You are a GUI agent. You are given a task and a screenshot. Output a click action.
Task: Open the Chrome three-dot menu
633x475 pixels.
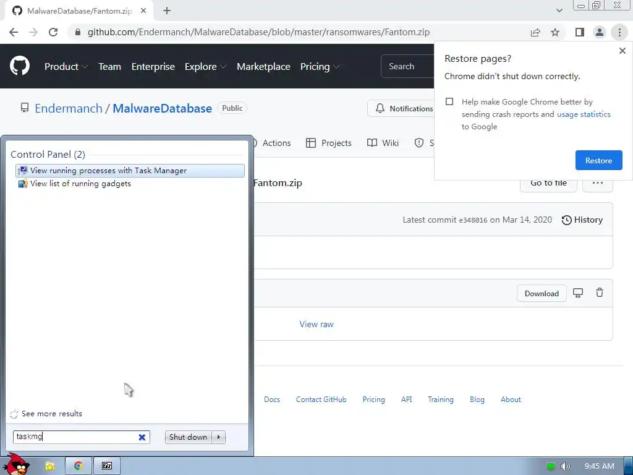click(x=619, y=32)
